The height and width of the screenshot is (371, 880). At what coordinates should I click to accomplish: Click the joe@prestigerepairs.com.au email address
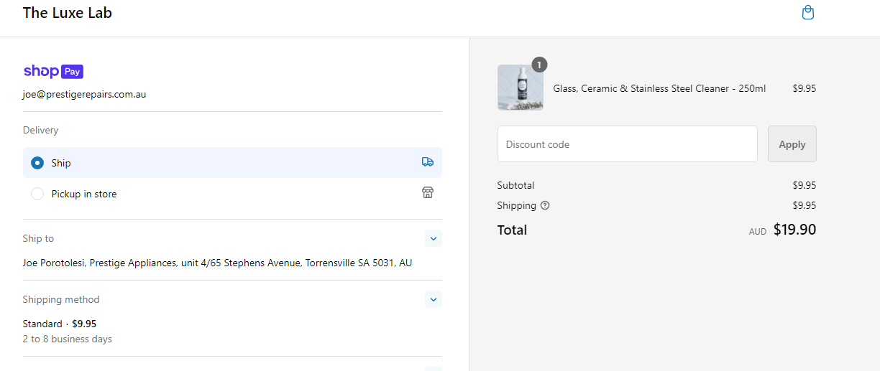(x=85, y=94)
